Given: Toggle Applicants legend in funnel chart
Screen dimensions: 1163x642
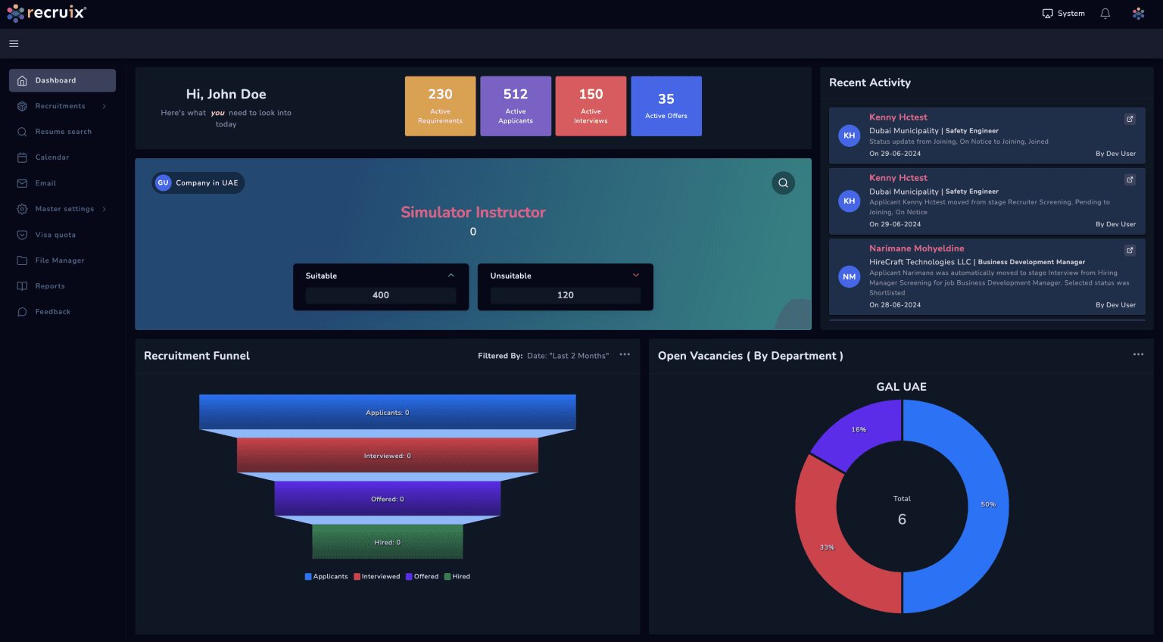Looking at the screenshot, I should point(326,577).
